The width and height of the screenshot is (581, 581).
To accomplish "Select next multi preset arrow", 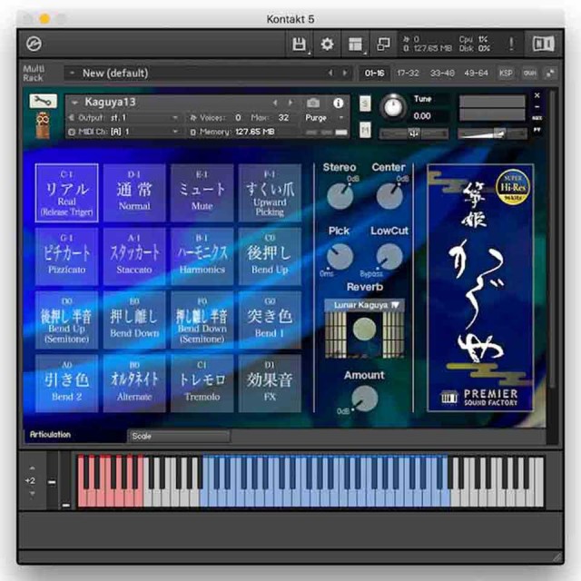I will [345, 73].
